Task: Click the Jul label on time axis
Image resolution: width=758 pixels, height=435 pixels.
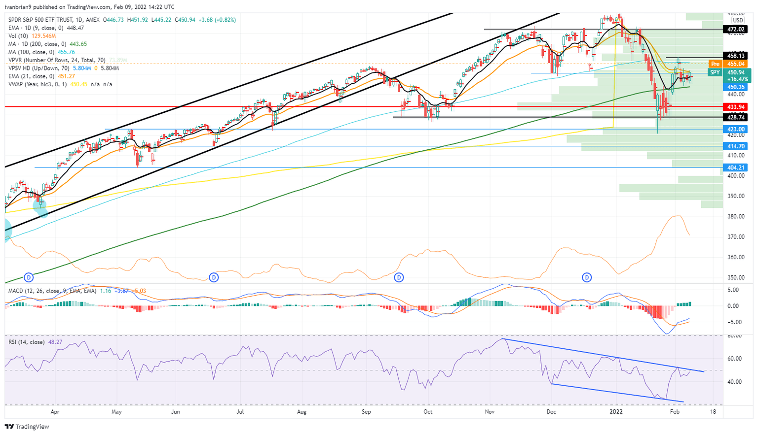Action: pyautogui.click(x=240, y=411)
